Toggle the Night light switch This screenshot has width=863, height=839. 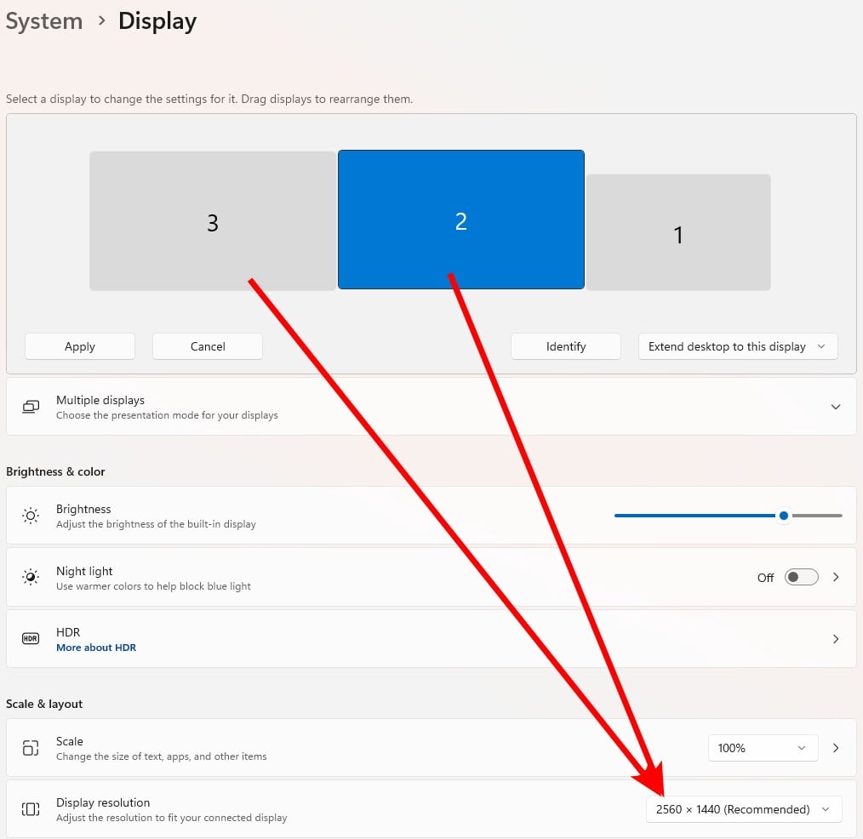802,577
